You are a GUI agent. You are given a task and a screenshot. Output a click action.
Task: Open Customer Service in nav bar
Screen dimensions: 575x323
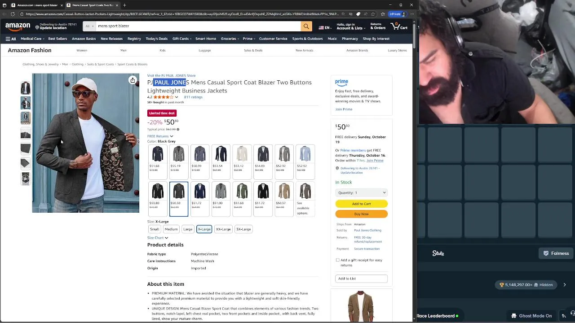click(x=273, y=39)
